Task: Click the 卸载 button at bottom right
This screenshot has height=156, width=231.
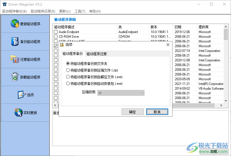Action: (x=214, y=152)
